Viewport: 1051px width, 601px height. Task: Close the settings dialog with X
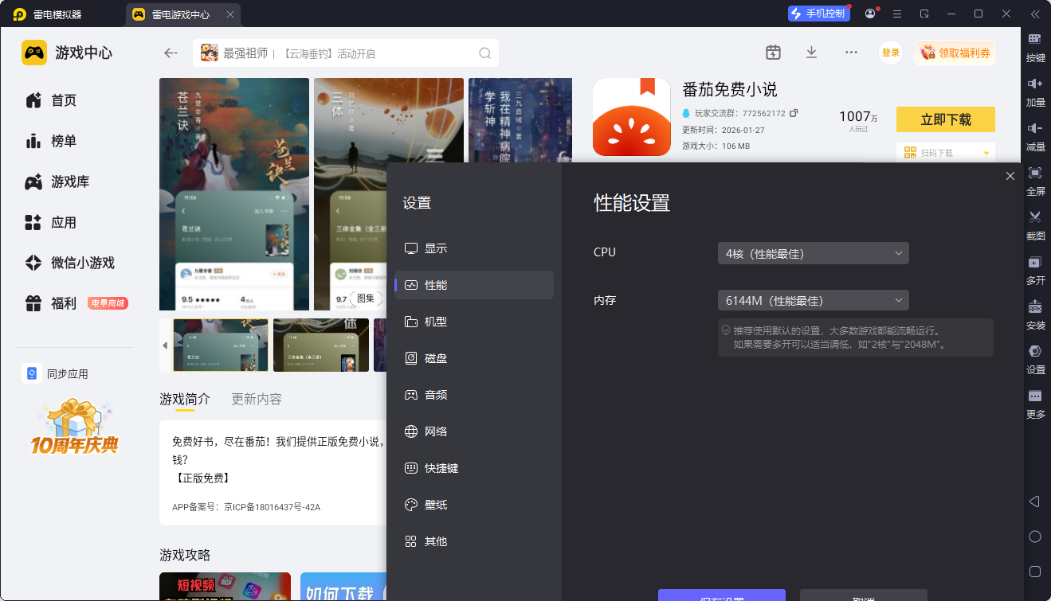(1010, 176)
